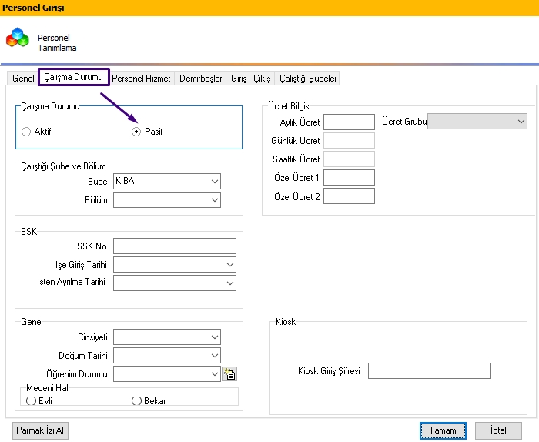This screenshot has height=442, width=539.
Task: Focus the Kiosk Giriş Şifresi field
Action: click(x=430, y=371)
